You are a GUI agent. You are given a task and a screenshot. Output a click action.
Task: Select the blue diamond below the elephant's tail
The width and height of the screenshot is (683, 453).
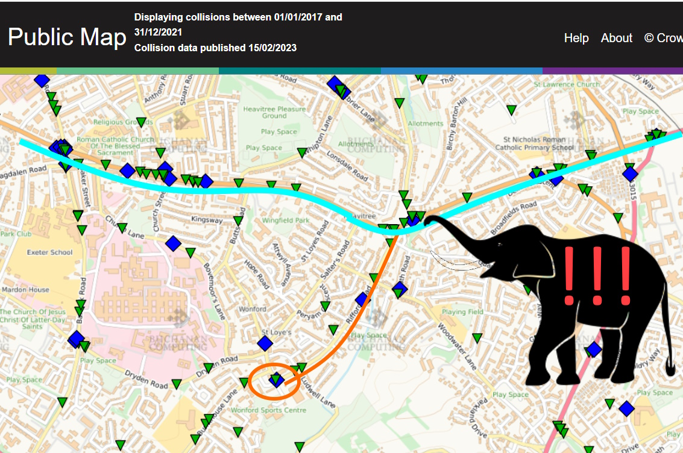626,408
